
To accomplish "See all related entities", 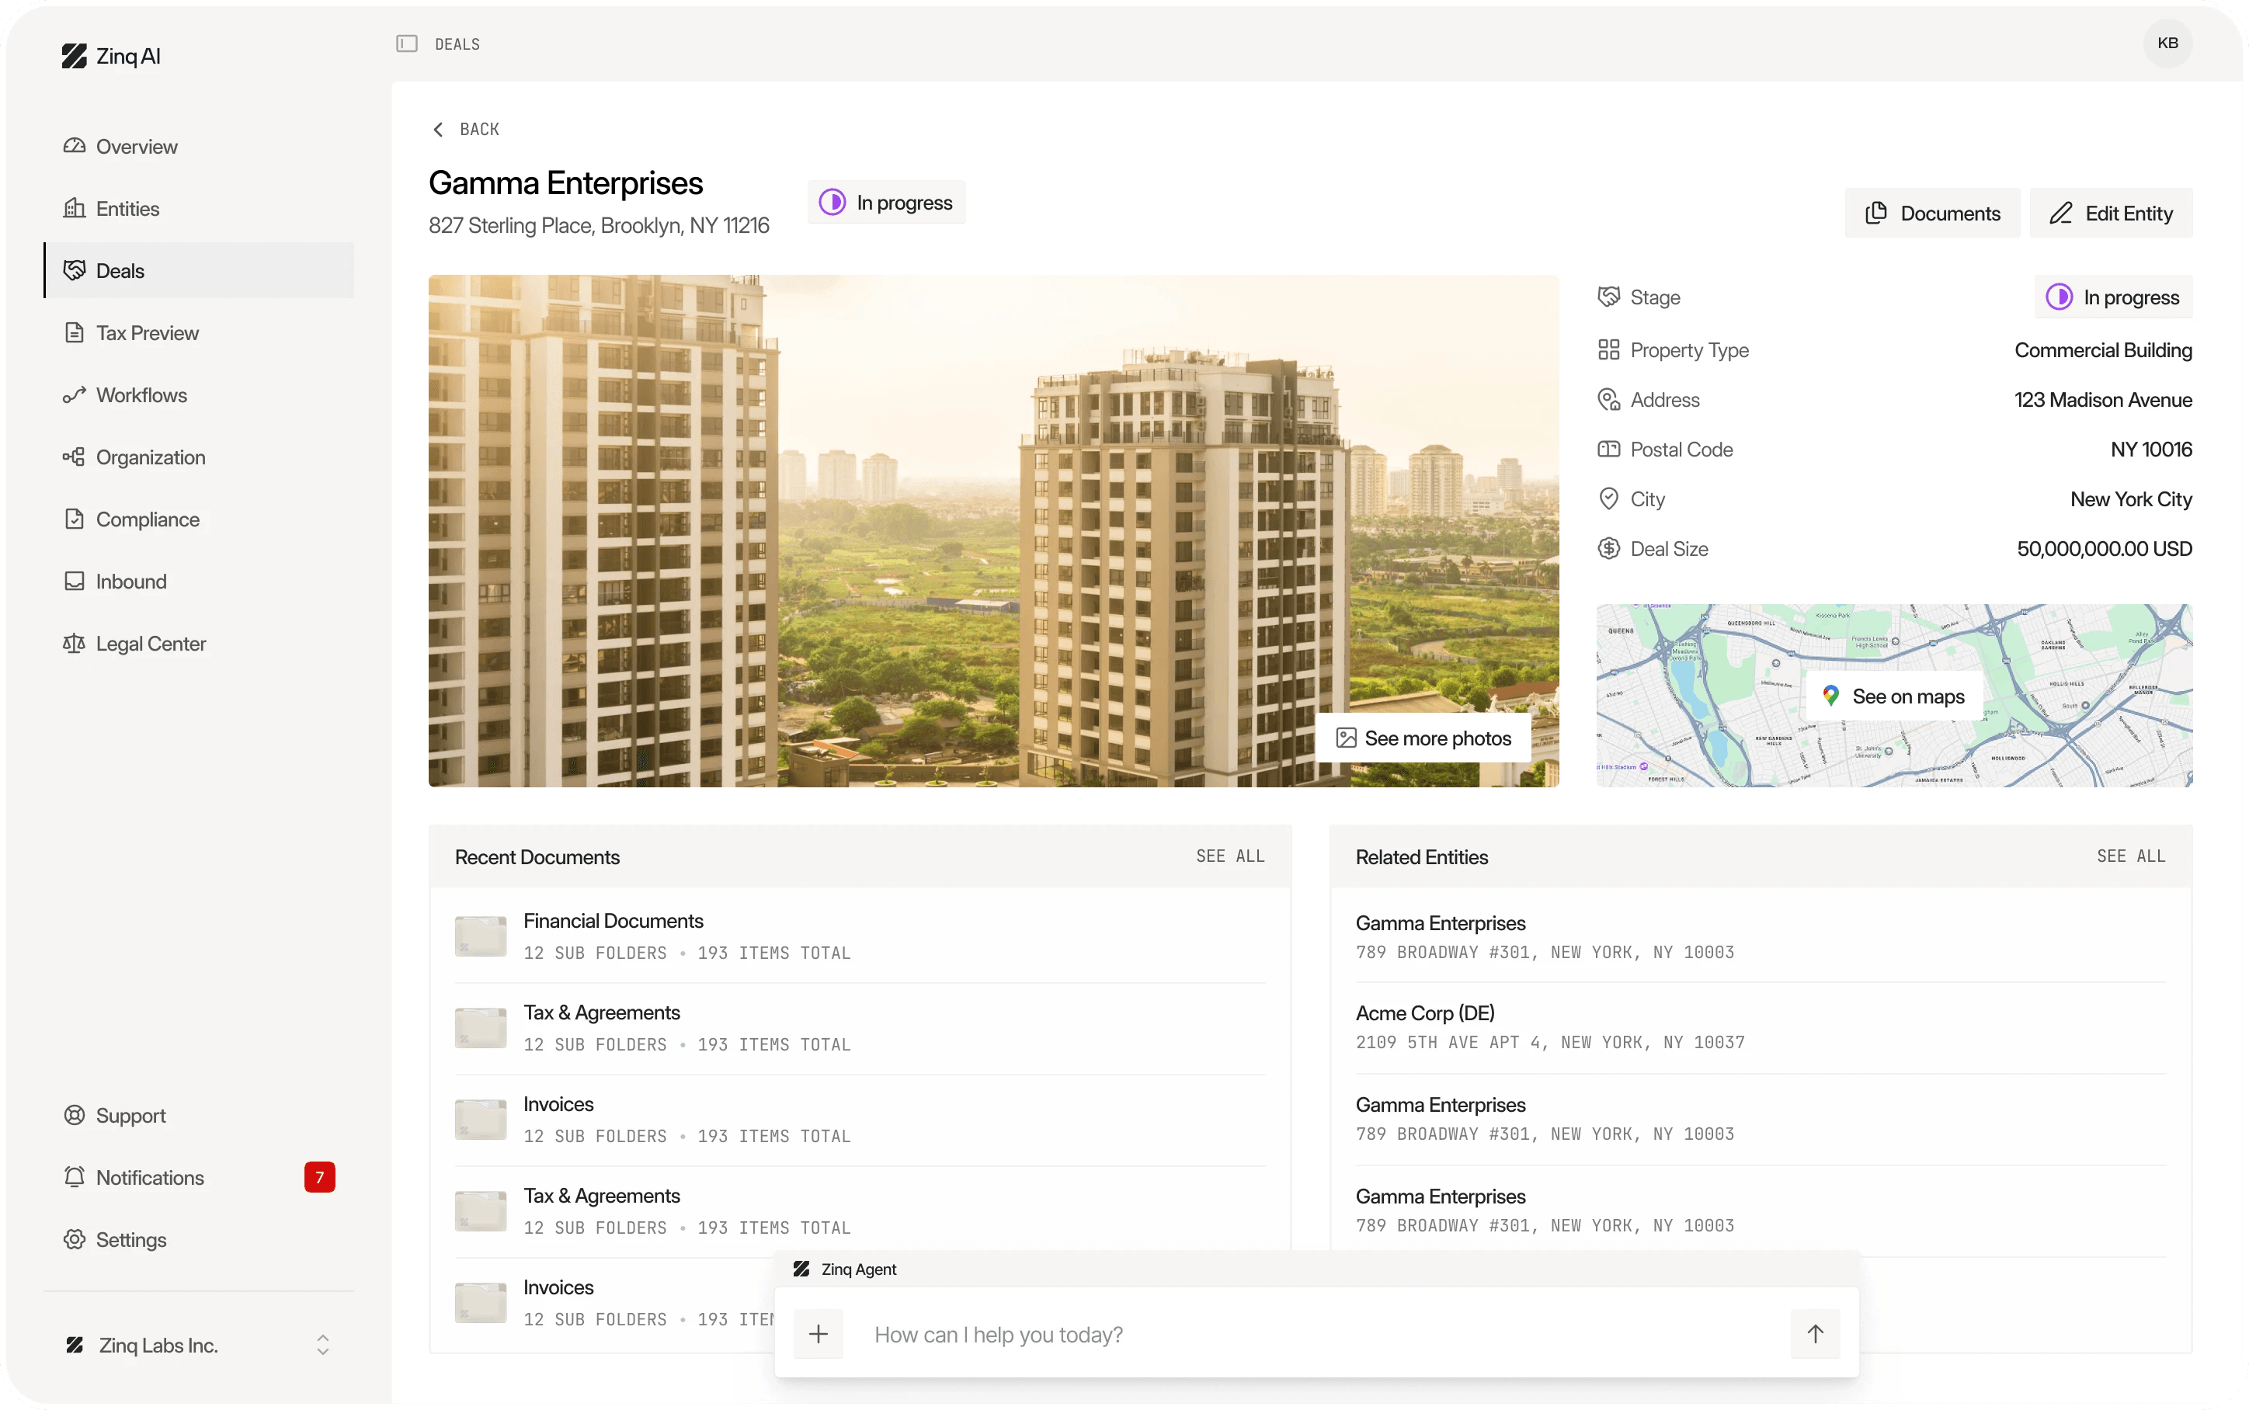I will pos(2131,856).
